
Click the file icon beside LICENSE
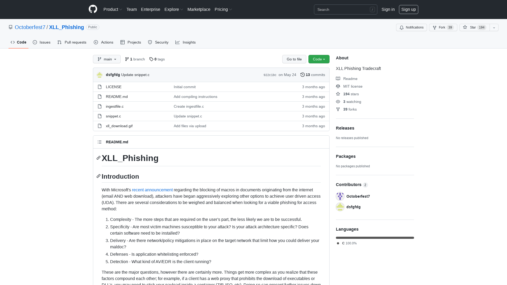point(100,87)
